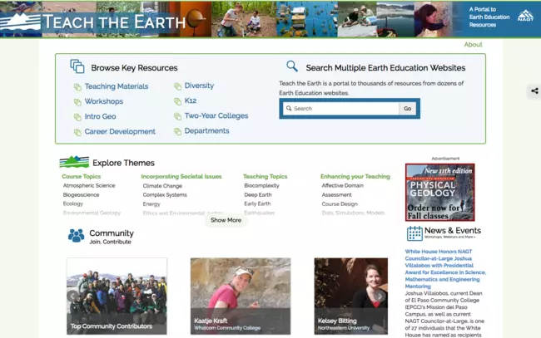541x338 pixels.
Task: Open the Early Earth topic
Action: 257,203
